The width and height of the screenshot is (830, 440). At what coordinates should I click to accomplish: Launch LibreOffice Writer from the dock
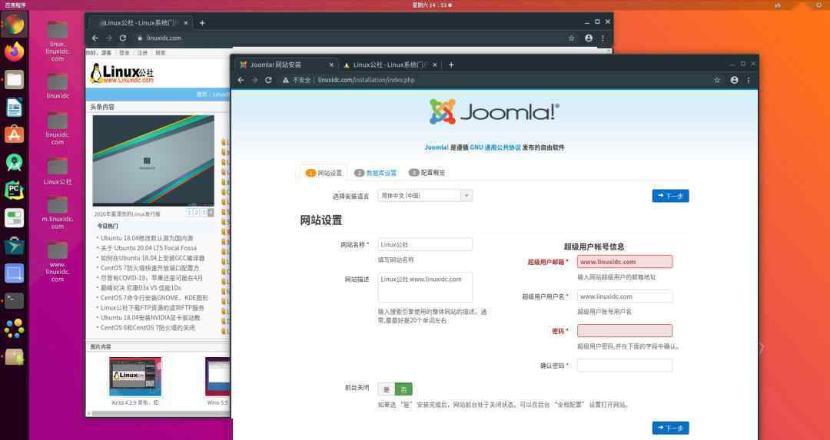(15, 108)
